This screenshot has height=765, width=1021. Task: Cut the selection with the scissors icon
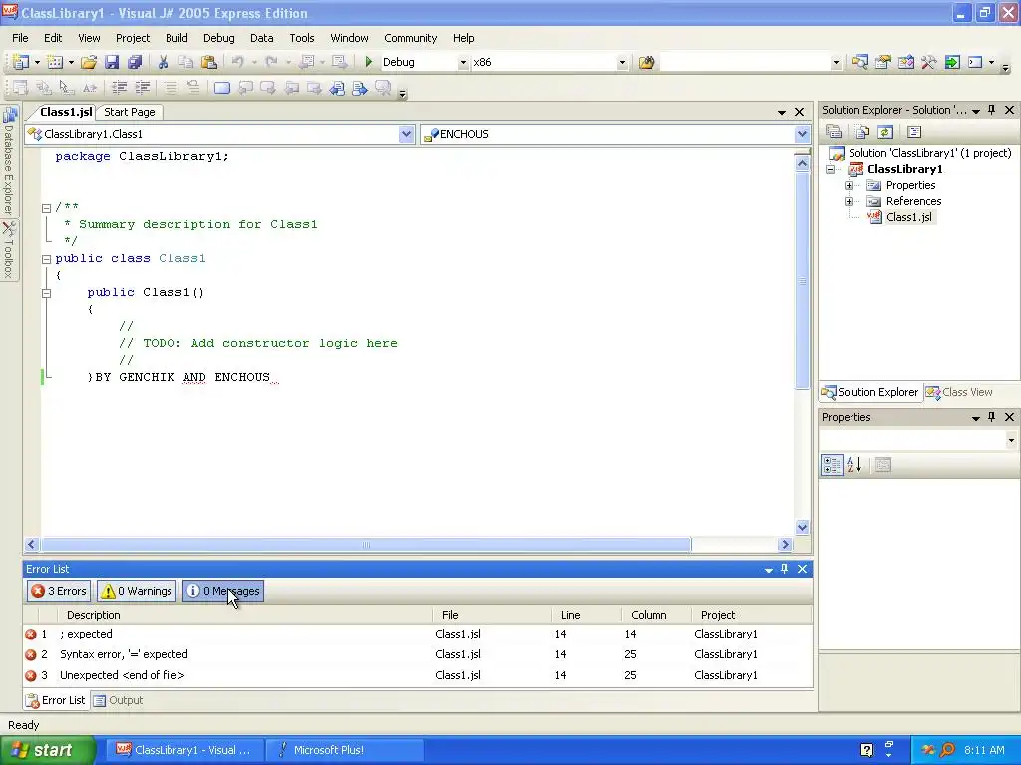(163, 62)
